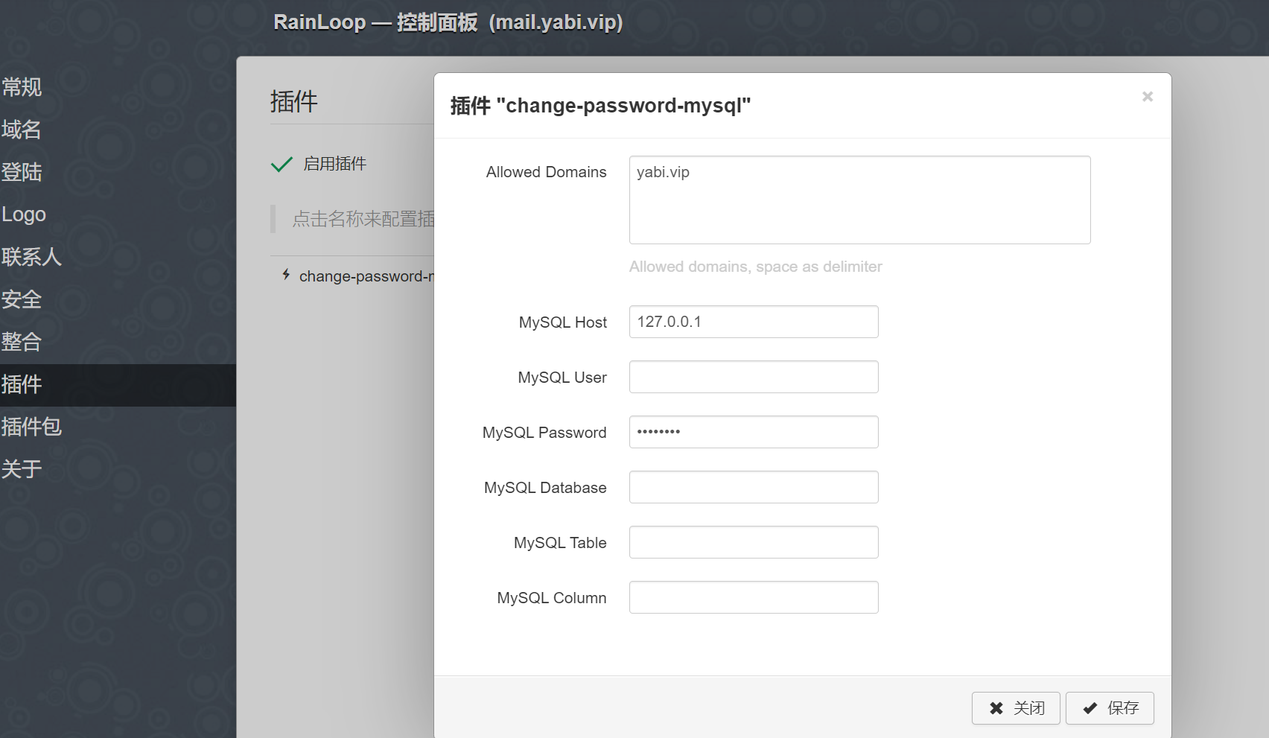The width and height of the screenshot is (1269, 738).
Task: Focus the MySQL Column field
Action: click(x=754, y=597)
